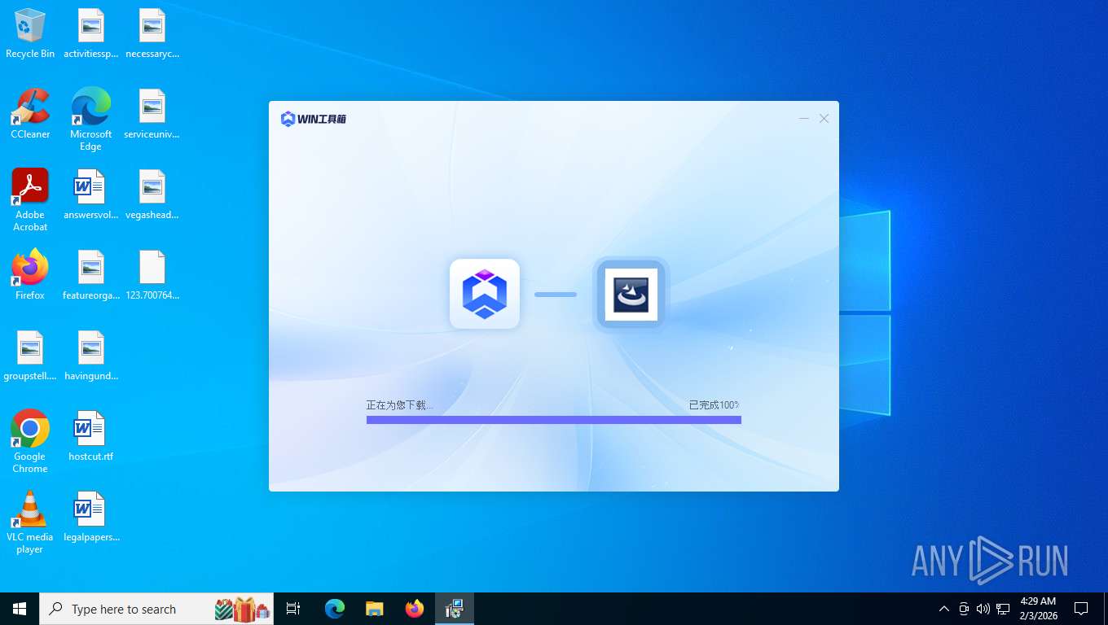Click the 正在为您下载... status text
Viewport: 1108px width, 625px height.
pyautogui.click(x=399, y=404)
